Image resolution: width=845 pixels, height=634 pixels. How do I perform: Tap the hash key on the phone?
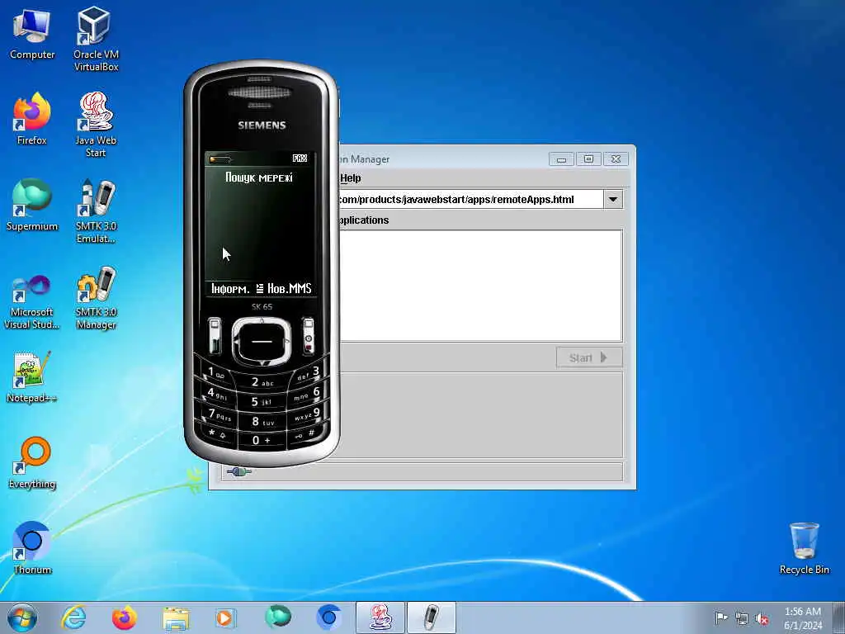click(x=307, y=433)
